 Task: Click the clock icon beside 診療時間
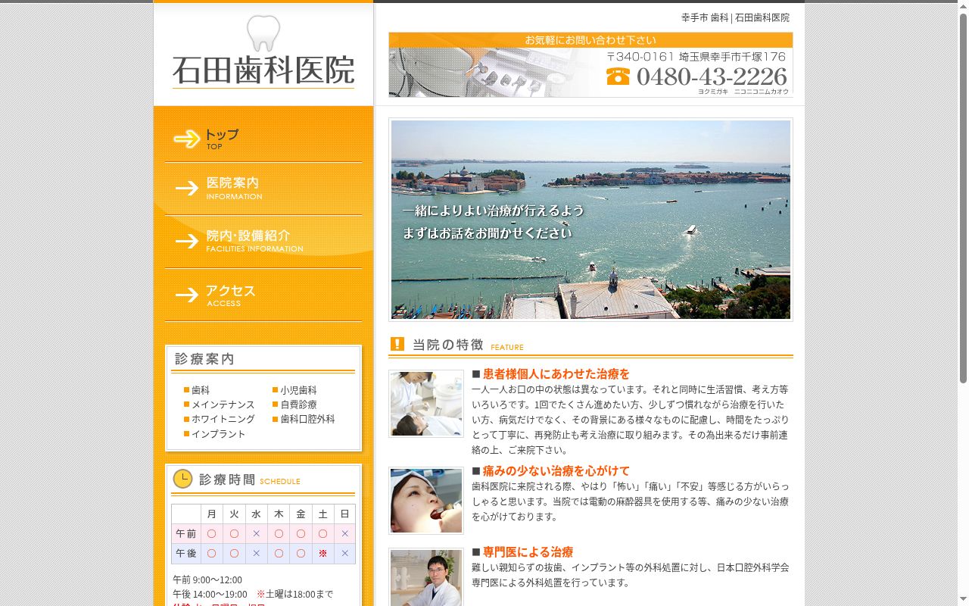[182, 479]
